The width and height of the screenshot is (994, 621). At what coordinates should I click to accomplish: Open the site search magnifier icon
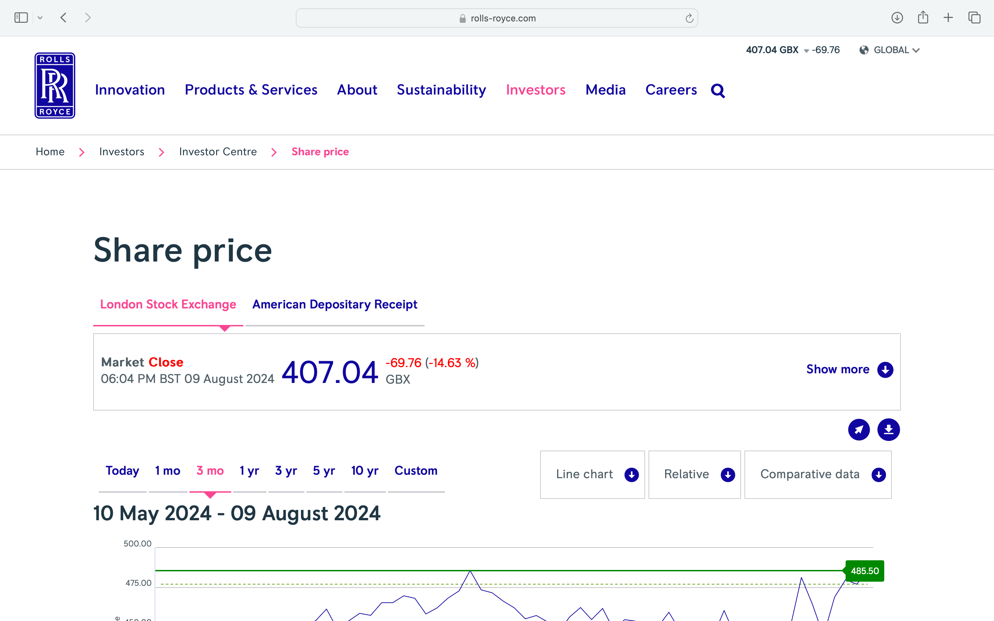718,90
